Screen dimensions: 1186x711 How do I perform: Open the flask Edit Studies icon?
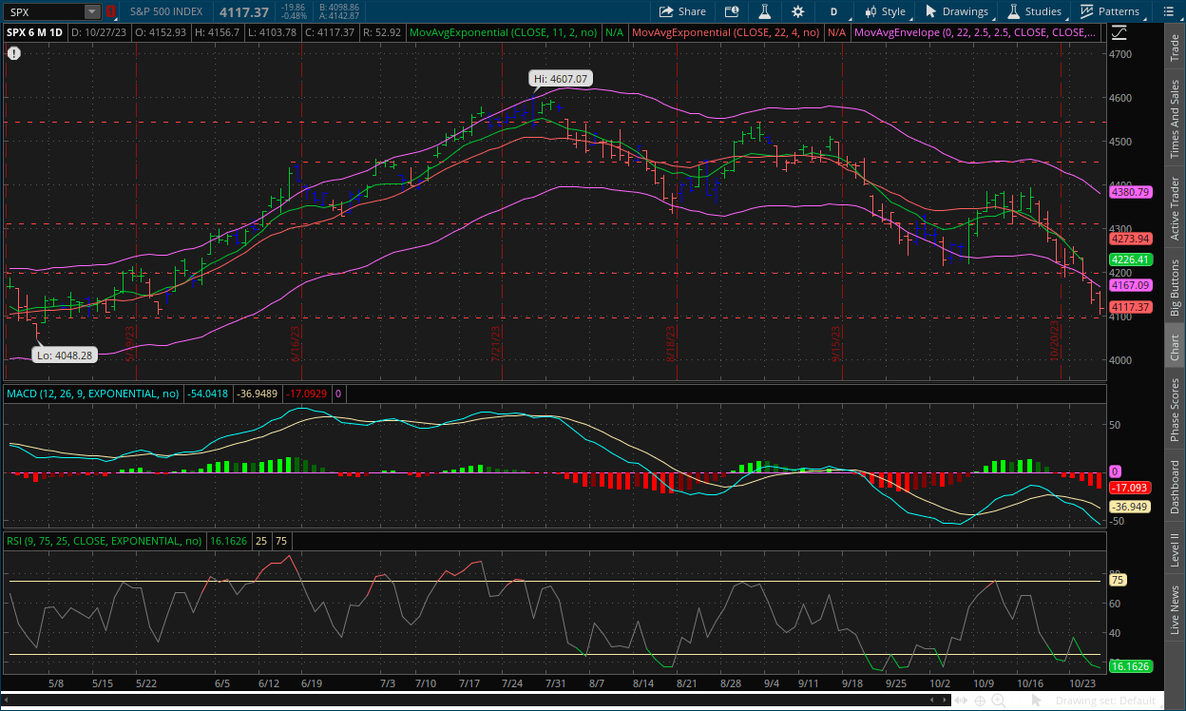[x=763, y=11]
